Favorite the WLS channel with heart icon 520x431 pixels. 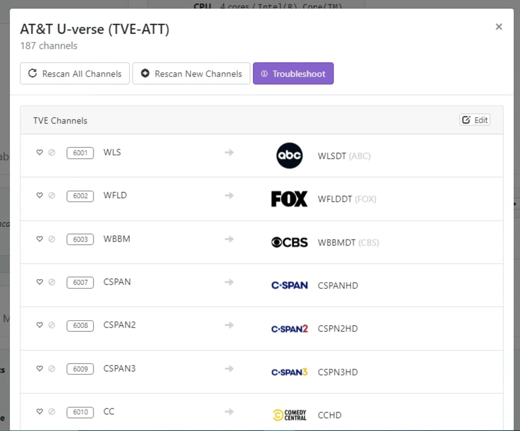point(40,152)
